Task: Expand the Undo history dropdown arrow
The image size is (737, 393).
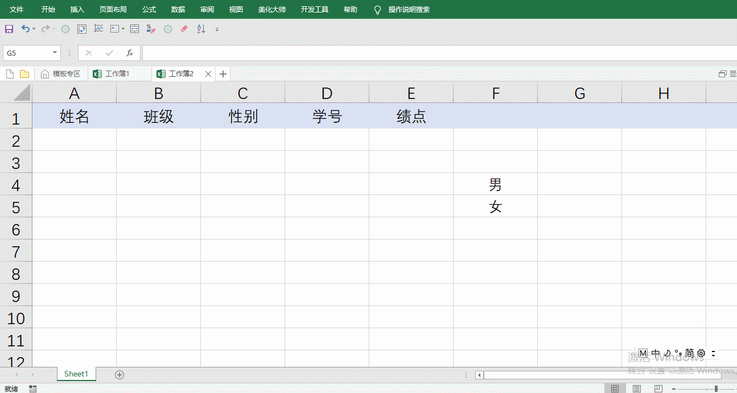Action: click(x=32, y=28)
